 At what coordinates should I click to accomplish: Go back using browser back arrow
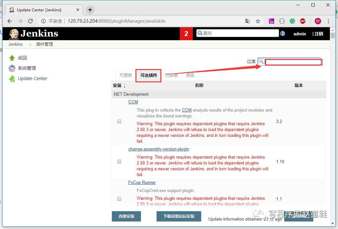[10, 21]
